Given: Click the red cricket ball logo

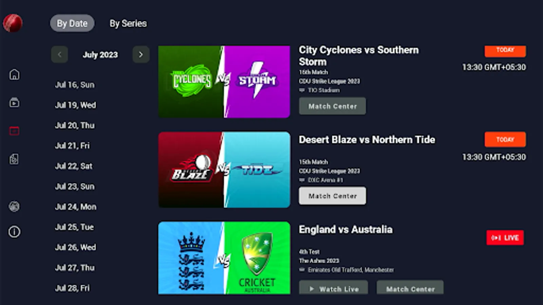Looking at the screenshot, I should tap(13, 23).
